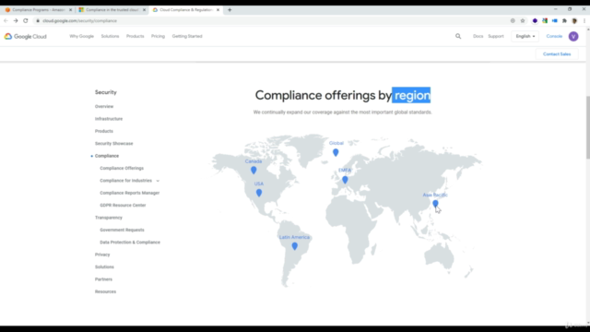Screen dimensions: 590x332
Task: Open Privacy sidebar link
Action: [x=102, y=255]
